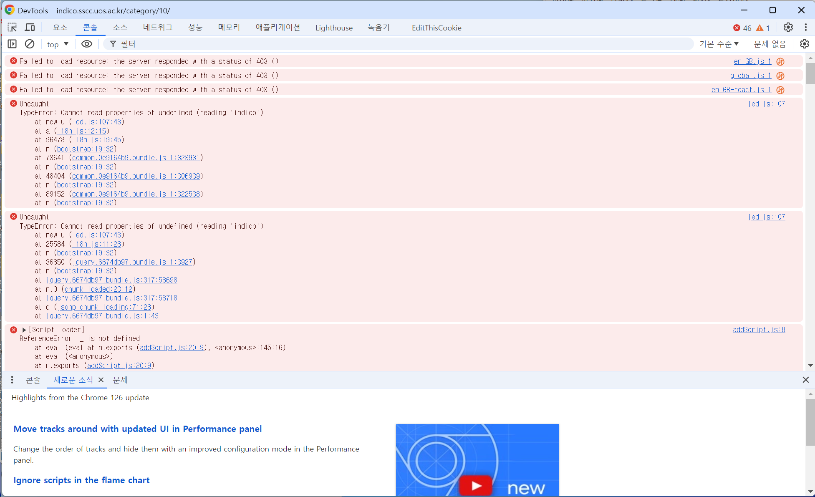815x497 pixels.
Task: Open stack link common.0e9164b9.bundle.js:1:323931
Action: (x=136, y=158)
